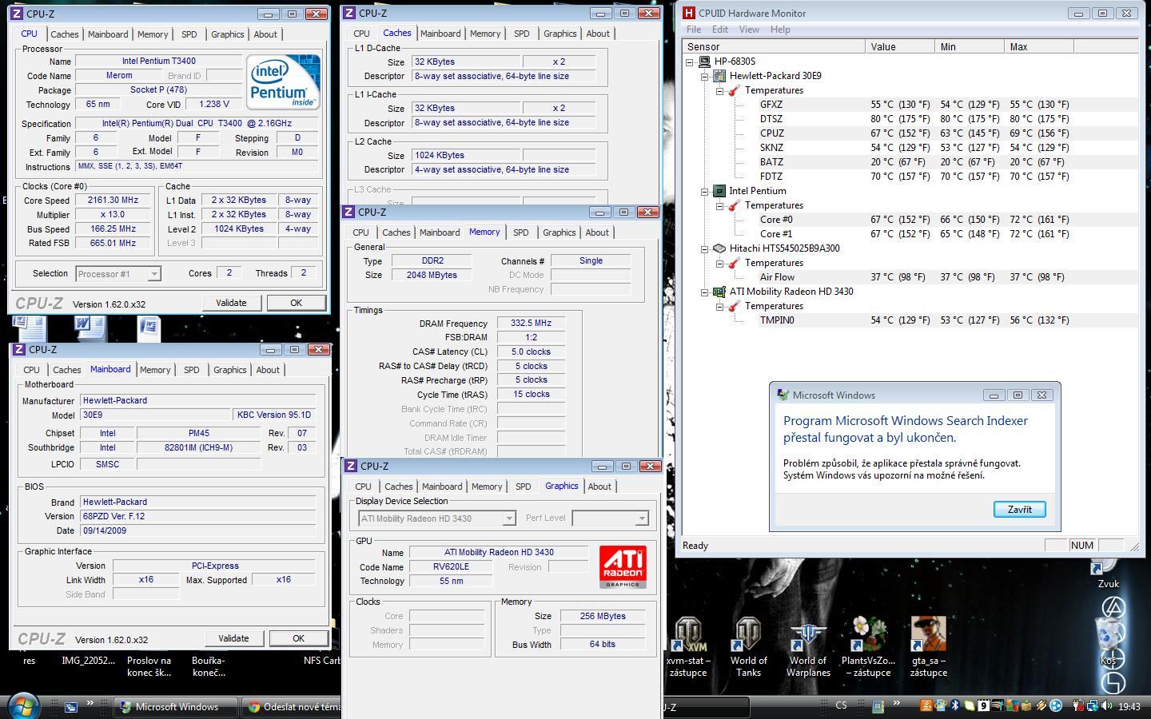This screenshot has height=719, width=1151.
Task: Click the thermometer icon under Hitachi HTS545025B9A300
Action: [735, 263]
